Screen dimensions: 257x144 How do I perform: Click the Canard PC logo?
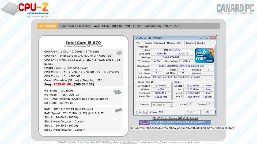[235, 8]
